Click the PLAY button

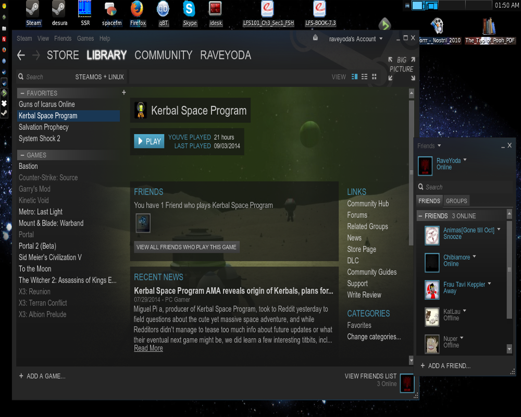[x=149, y=141]
